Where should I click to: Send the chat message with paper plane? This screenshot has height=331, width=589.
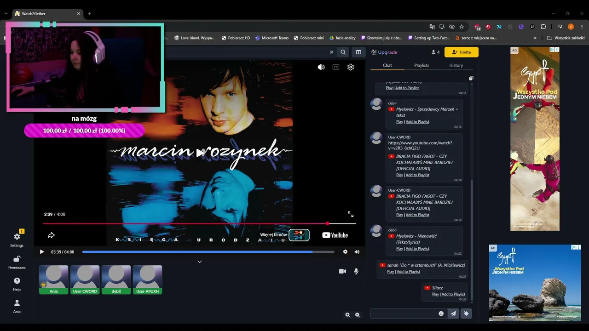coord(453,314)
